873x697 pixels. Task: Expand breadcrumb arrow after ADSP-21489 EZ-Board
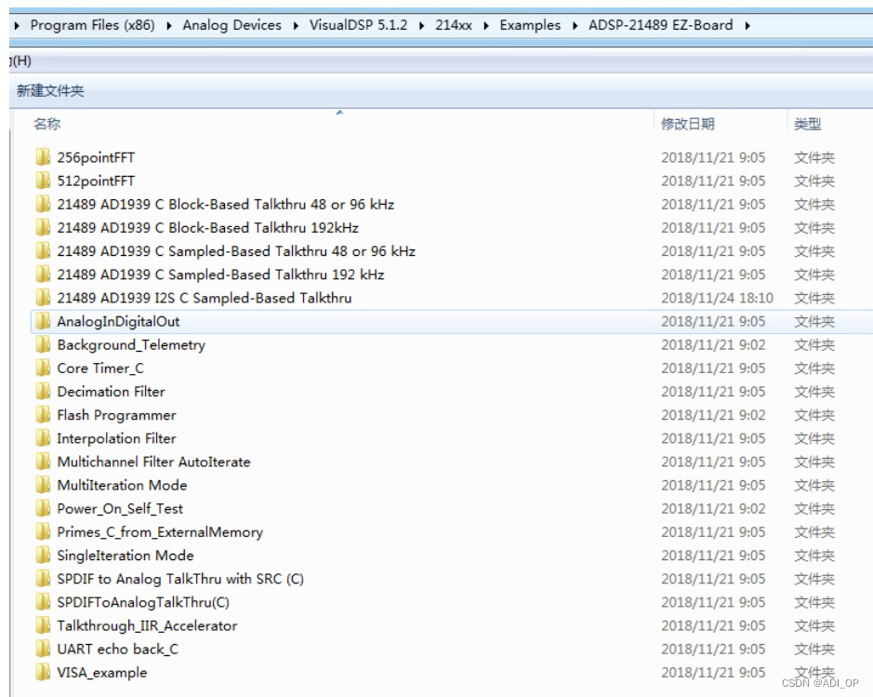747,26
